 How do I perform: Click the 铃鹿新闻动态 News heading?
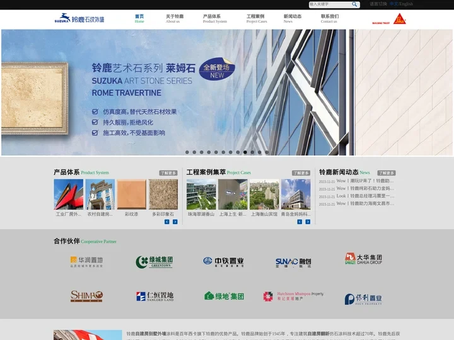click(x=344, y=173)
